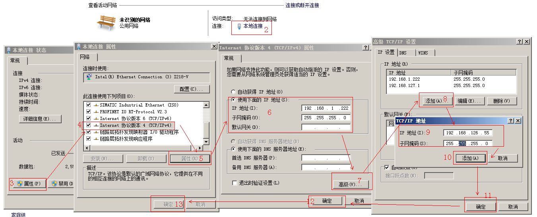537x217 pixels.
Task: Toggle 链路层拓扑发现映射器 I/O 驱动程序 checkbox
Action: (88, 132)
